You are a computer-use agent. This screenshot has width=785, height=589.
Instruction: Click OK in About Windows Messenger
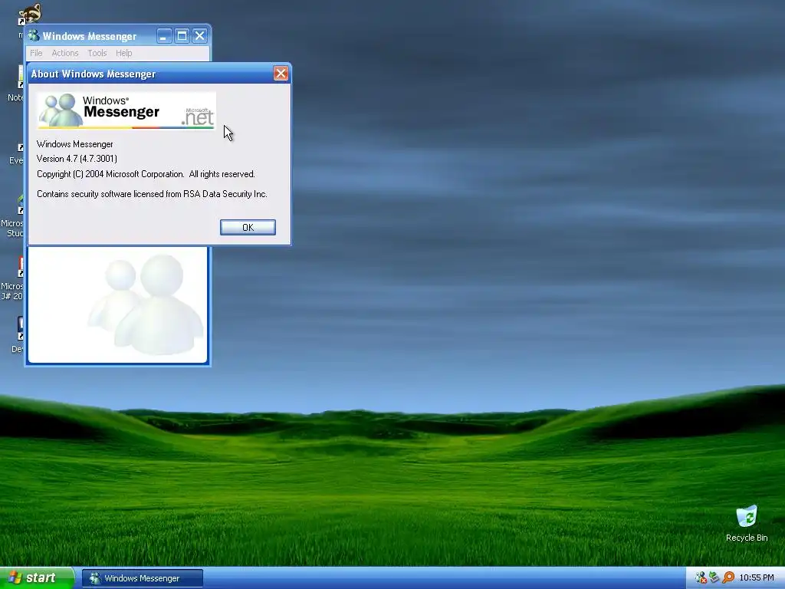[x=248, y=227]
